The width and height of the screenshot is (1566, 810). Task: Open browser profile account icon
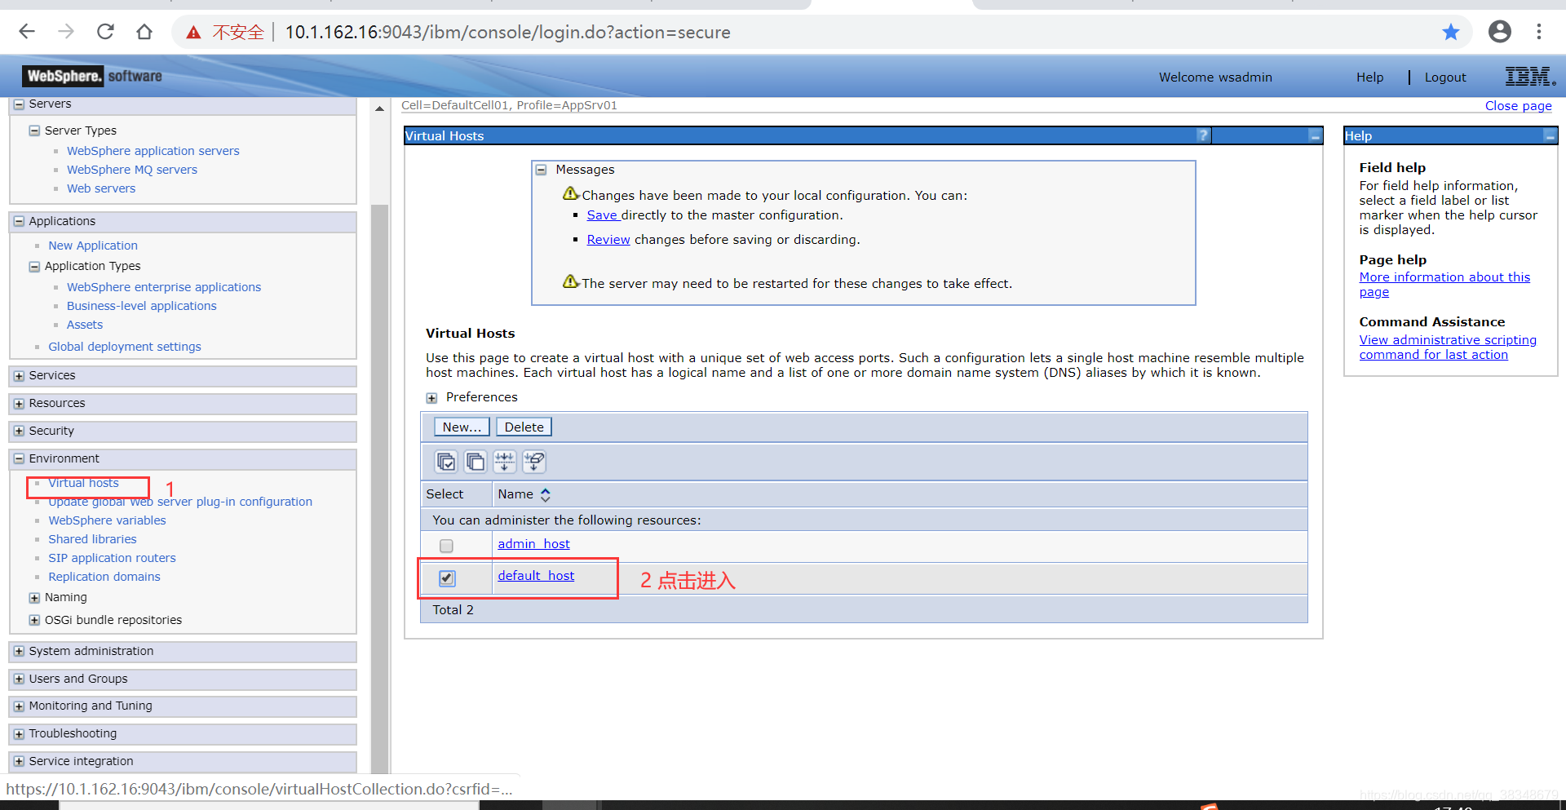pyautogui.click(x=1499, y=32)
